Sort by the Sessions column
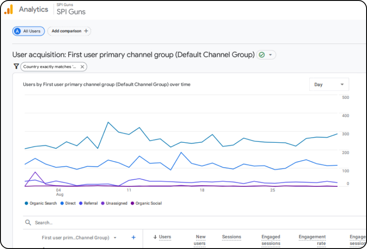Image resolution: width=367 pixels, height=249 pixels. pos(231,237)
